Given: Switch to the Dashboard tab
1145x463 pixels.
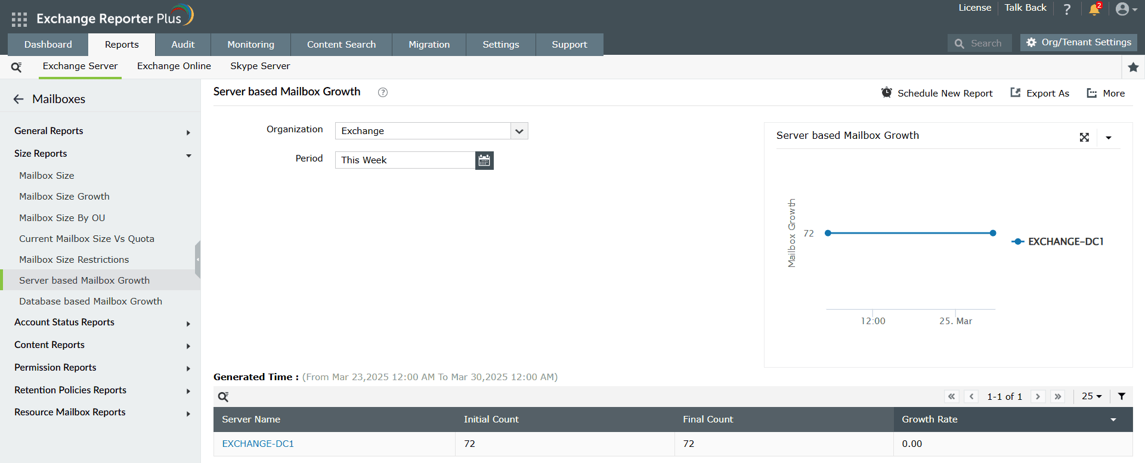Looking at the screenshot, I should [x=48, y=45].
